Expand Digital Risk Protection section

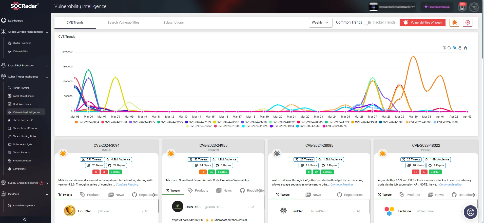click(47, 66)
